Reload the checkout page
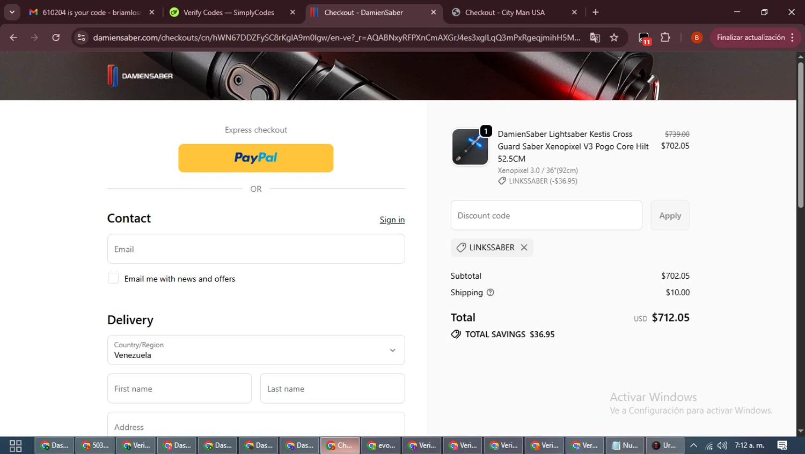 56,38
